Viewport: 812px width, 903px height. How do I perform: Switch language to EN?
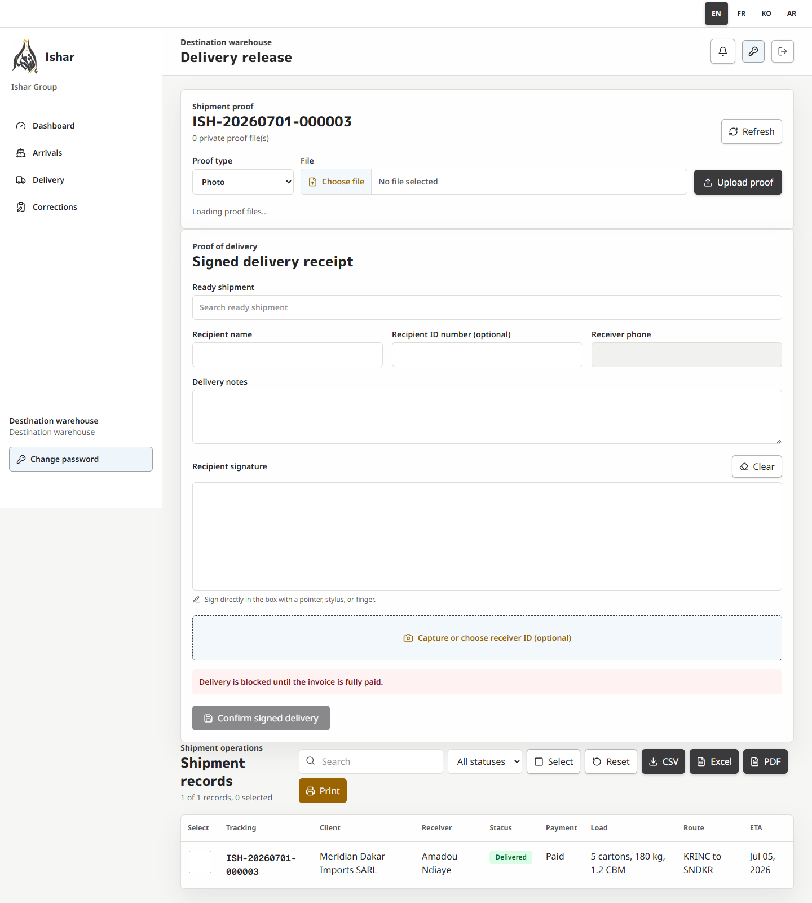(716, 14)
